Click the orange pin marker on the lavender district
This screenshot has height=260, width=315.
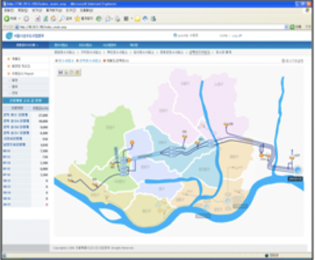[132, 143]
